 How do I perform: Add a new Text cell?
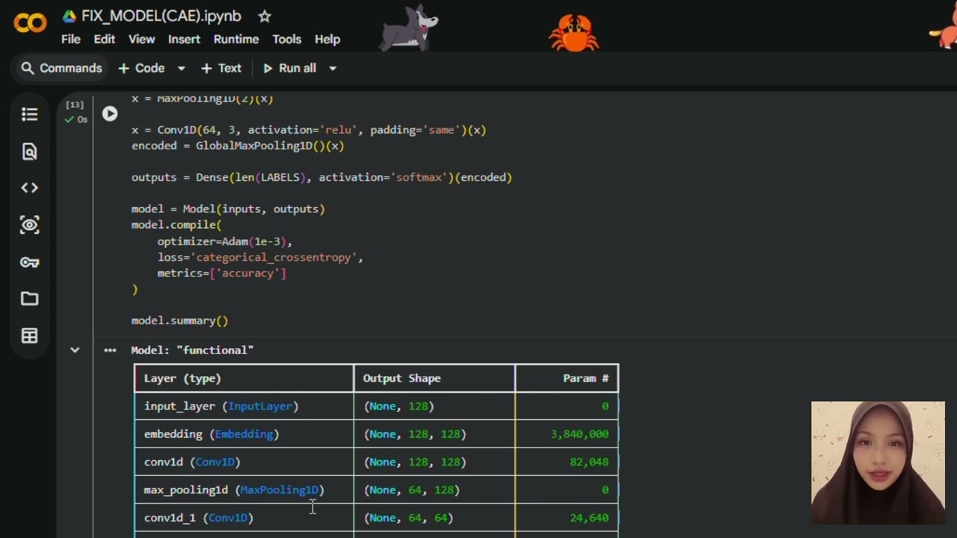click(x=221, y=68)
